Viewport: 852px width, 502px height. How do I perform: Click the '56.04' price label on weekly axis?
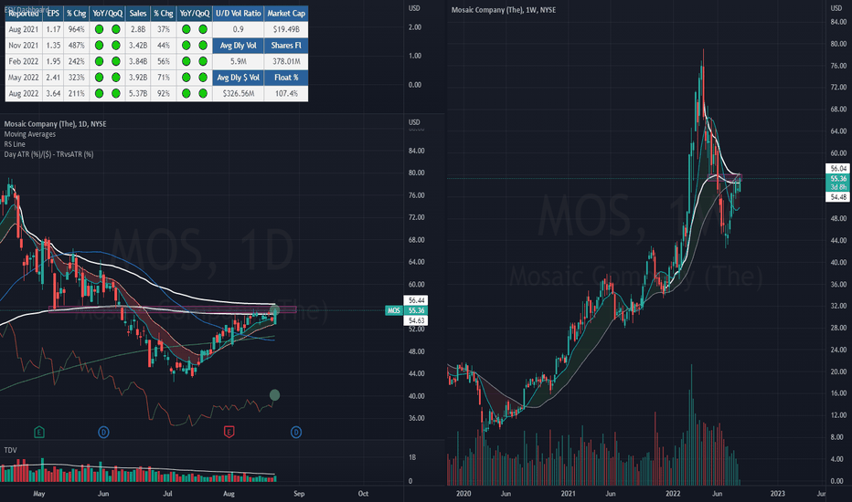[838, 168]
